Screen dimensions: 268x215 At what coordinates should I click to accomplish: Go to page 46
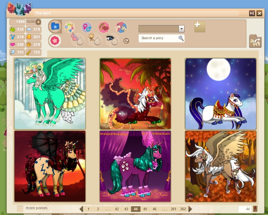pyautogui.click(x=155, y=209)
